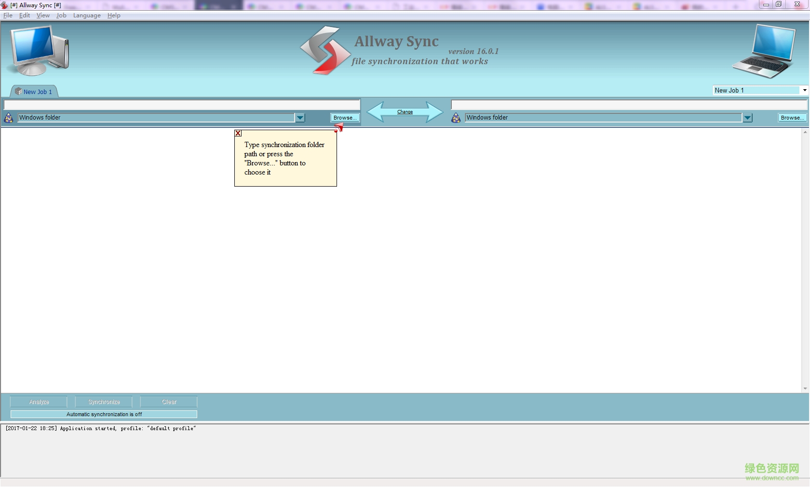Click the folder wizard icon beside the right folder selector
Image resolution: width=810 pixels, height=487 pixels.
[455, 117]
